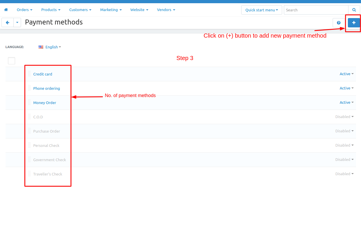Open the Traveller's Check payment method
This screenshot has width=361, height=239.
48,174
